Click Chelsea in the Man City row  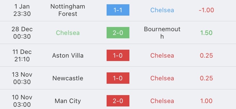tap(162, 101)
